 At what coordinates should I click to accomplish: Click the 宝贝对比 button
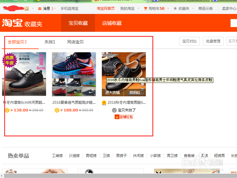[x=189, y=41]
